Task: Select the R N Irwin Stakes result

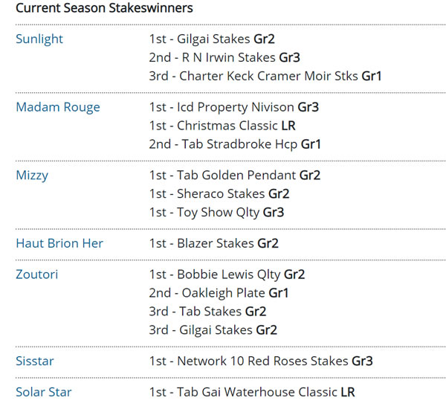Action: tap(224, 57)
